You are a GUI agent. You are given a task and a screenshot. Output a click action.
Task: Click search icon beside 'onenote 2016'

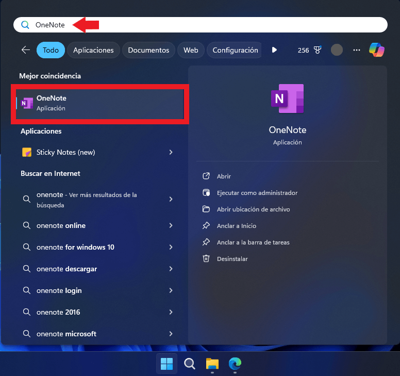pos(27,312)
